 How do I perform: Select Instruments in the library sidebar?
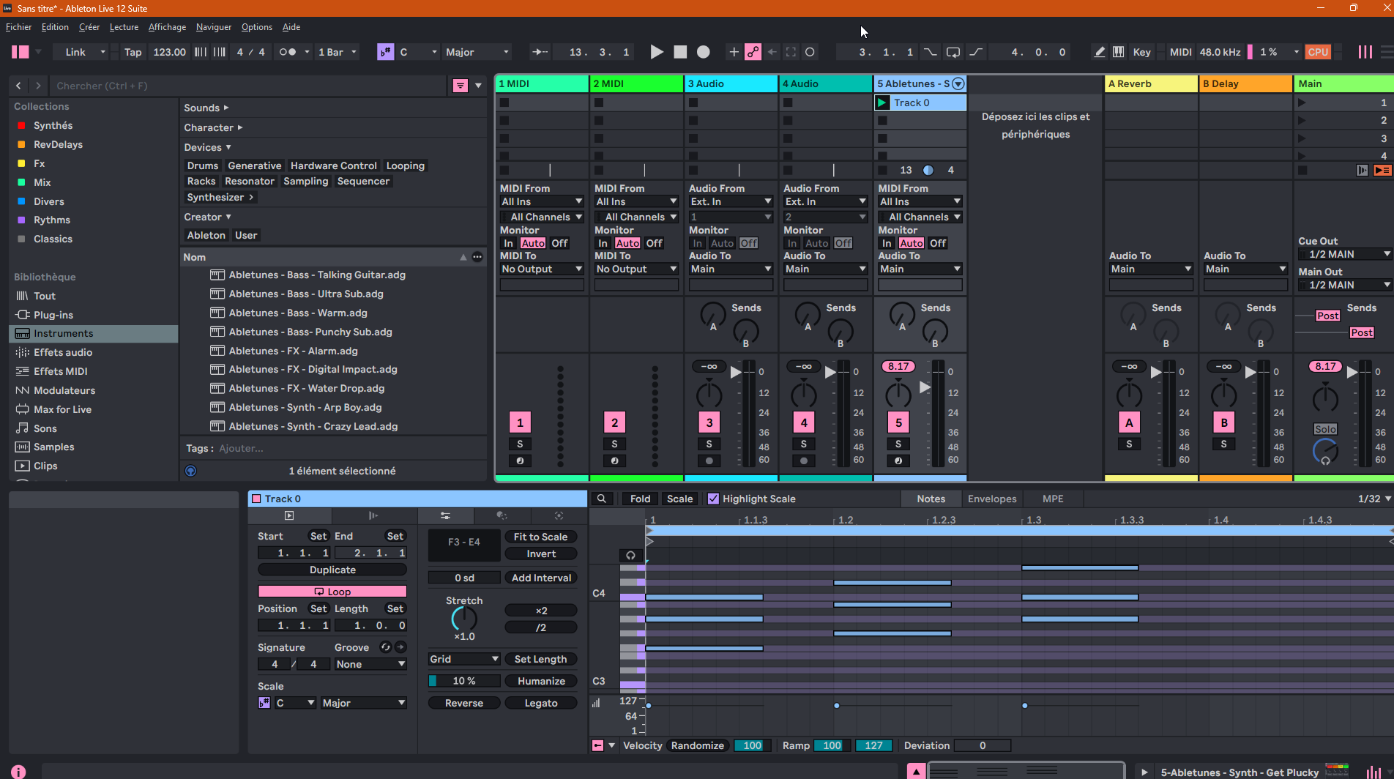pyautogui.click(x=94, y=333)
